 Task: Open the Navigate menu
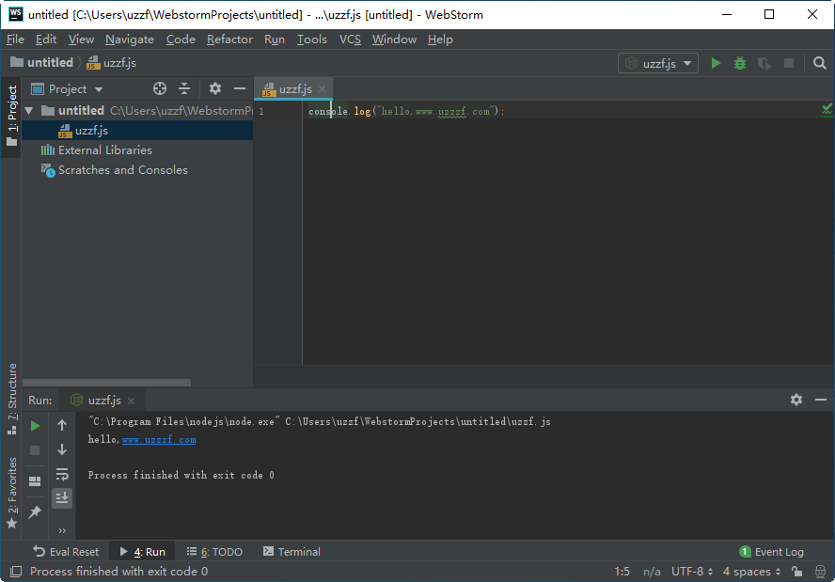click(130, 39)
